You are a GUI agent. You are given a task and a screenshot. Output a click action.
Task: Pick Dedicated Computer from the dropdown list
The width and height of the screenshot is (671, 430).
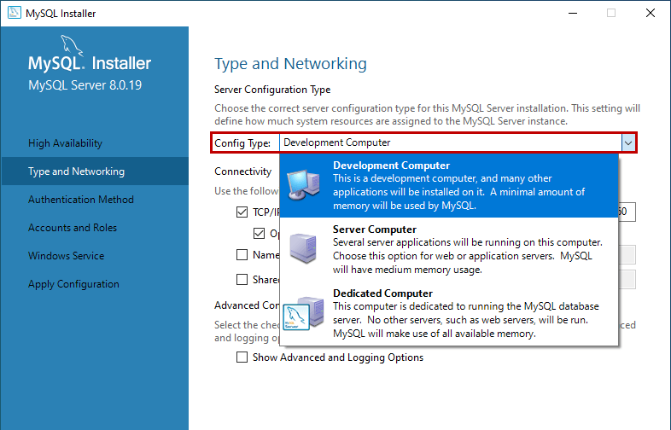click(449, 313)
